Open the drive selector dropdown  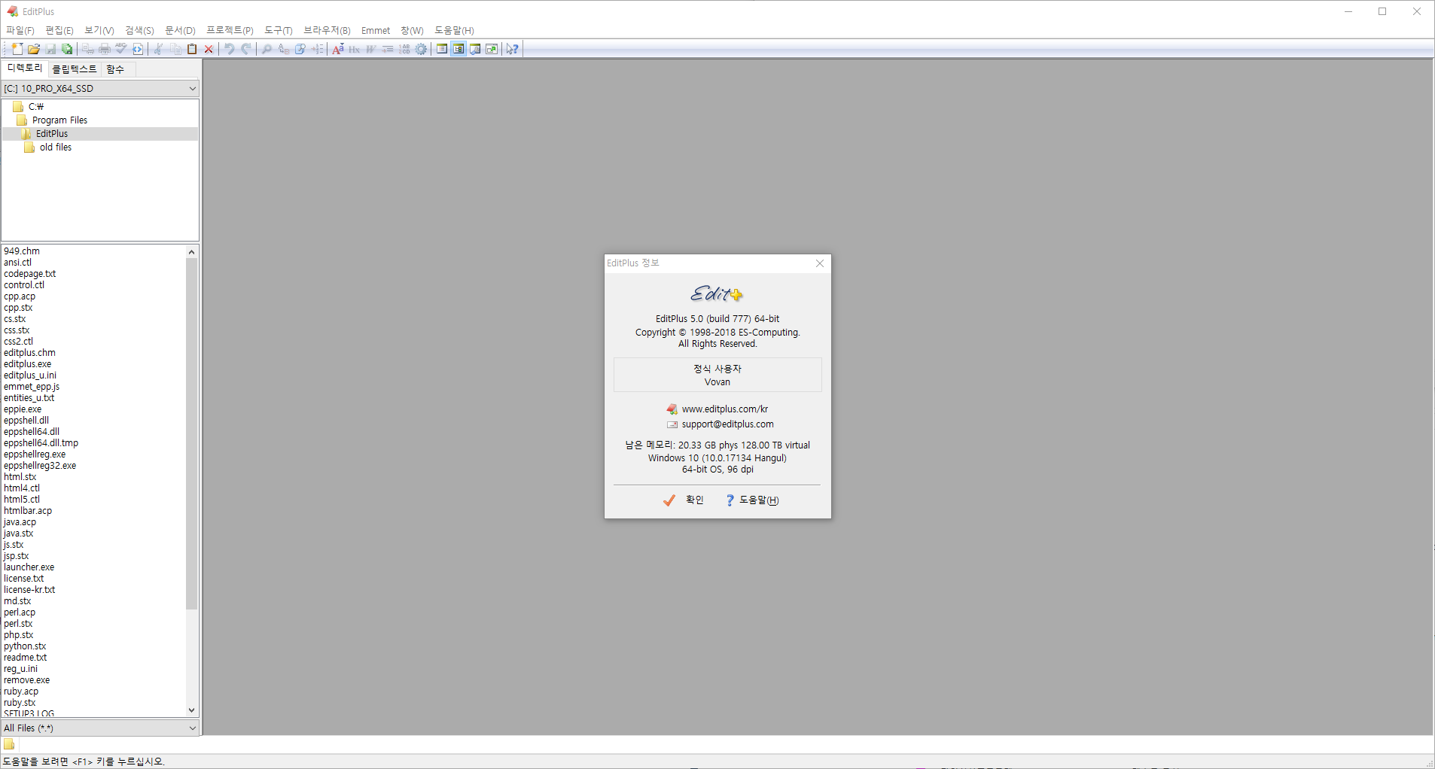192,89
